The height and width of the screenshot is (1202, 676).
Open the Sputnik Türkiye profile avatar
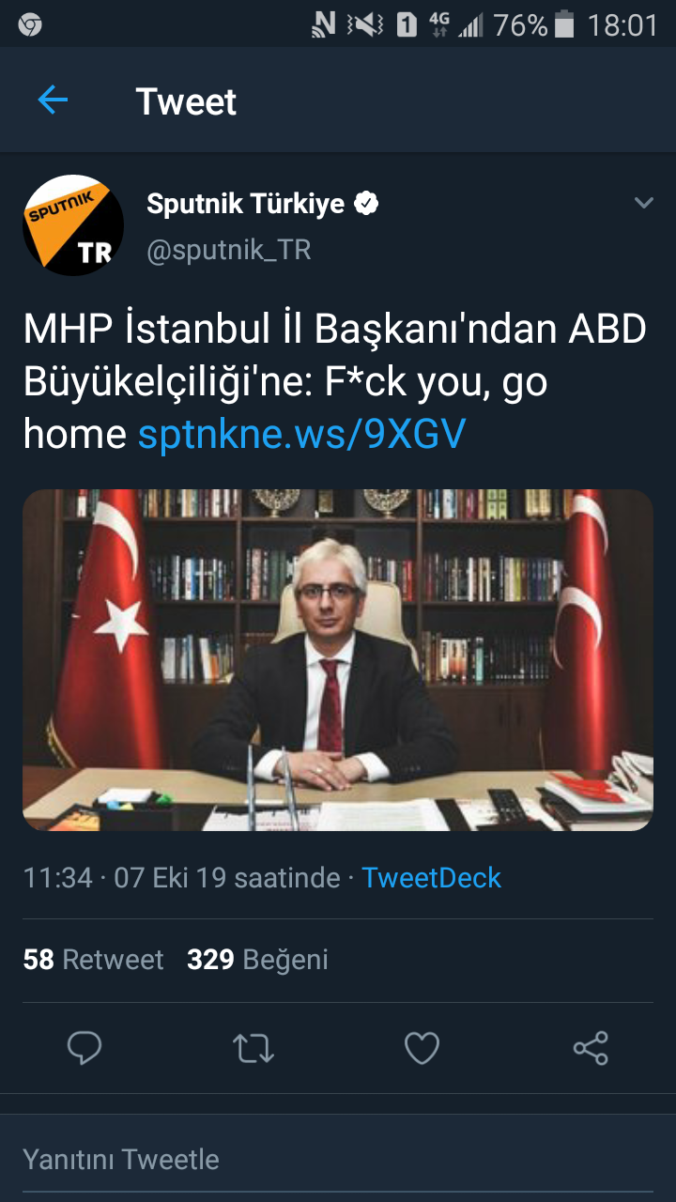(73, 225)
